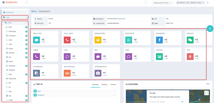Image resolution: width=214 pixels, height=103 pixels.
Task: Open the WhatsApp card icon
Action: click(x=129, y=40)
